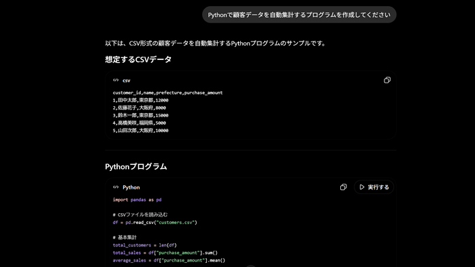Click the intro sentence starting 以下は、CSV形式
Viewport: 475px width, 267px height.
point(216,44)
